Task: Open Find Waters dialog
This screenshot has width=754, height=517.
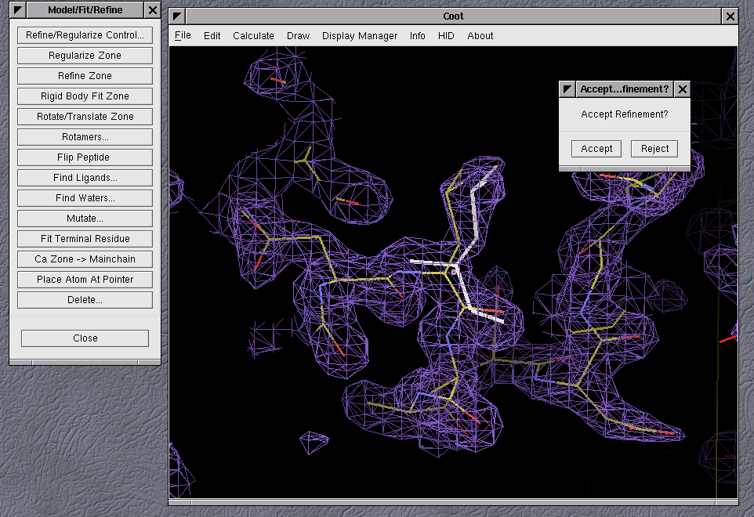Action: [85, 198]
